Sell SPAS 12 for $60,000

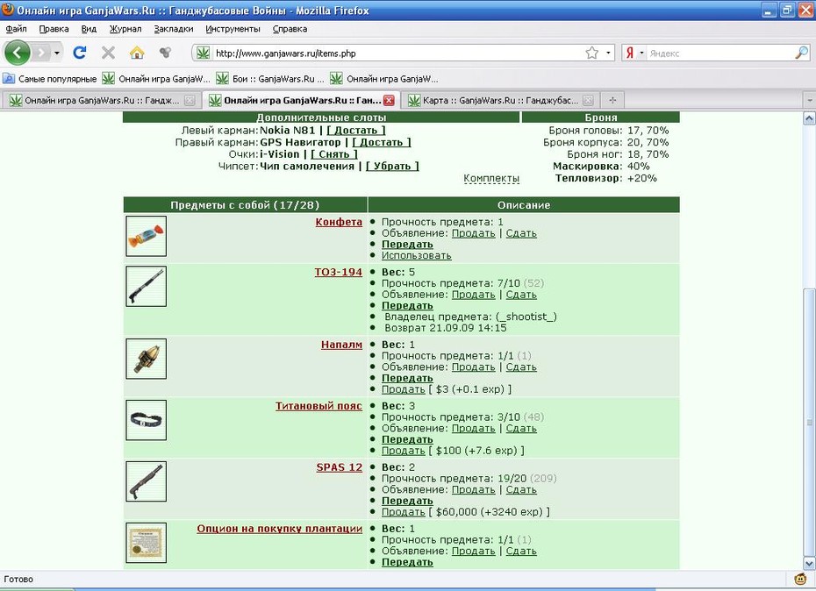(404, 512)
